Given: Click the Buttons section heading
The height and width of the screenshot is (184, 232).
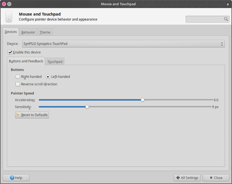Looking at the screenshot, I should coord(17,70).
